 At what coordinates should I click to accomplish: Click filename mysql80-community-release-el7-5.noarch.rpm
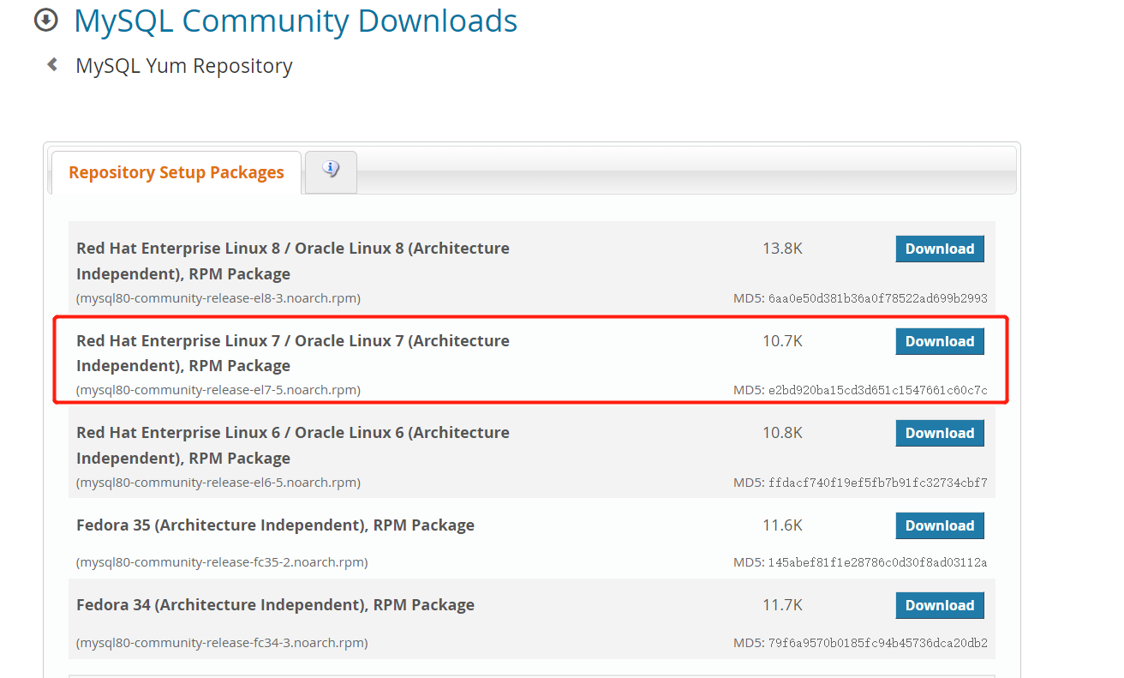click(x=218, y=390)
